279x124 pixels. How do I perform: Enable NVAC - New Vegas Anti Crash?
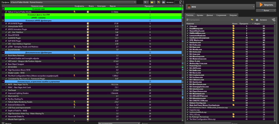[x=6, y=87]
